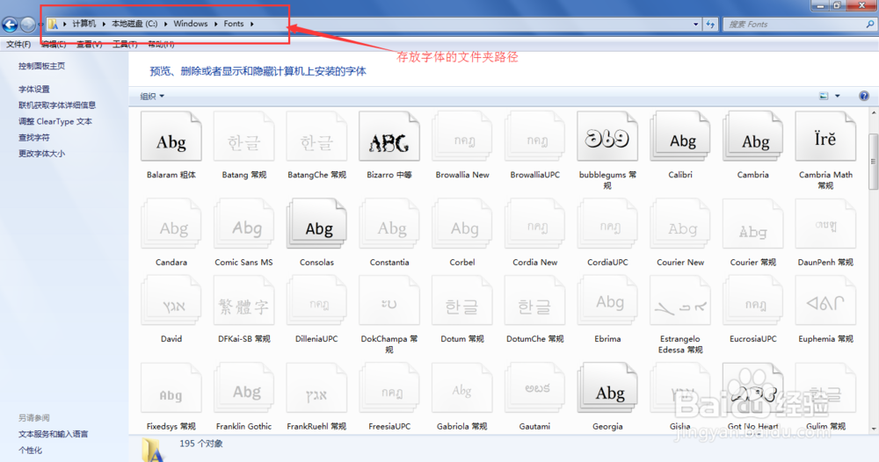The width and height of the screenshot is (879, 462).
Task: Select the EucrosiaUPC font icon
Action: (x=753, y=301)
